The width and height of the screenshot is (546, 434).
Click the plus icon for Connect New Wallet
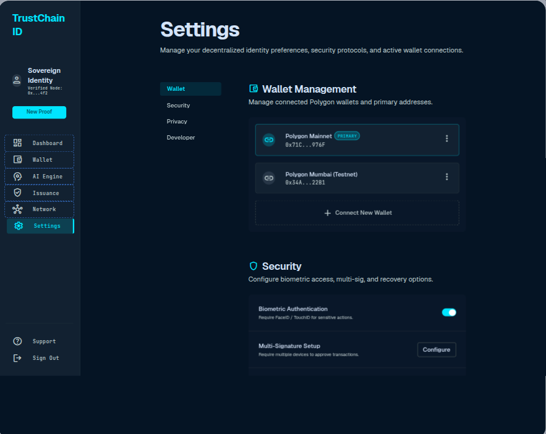[x=327, y=213]
